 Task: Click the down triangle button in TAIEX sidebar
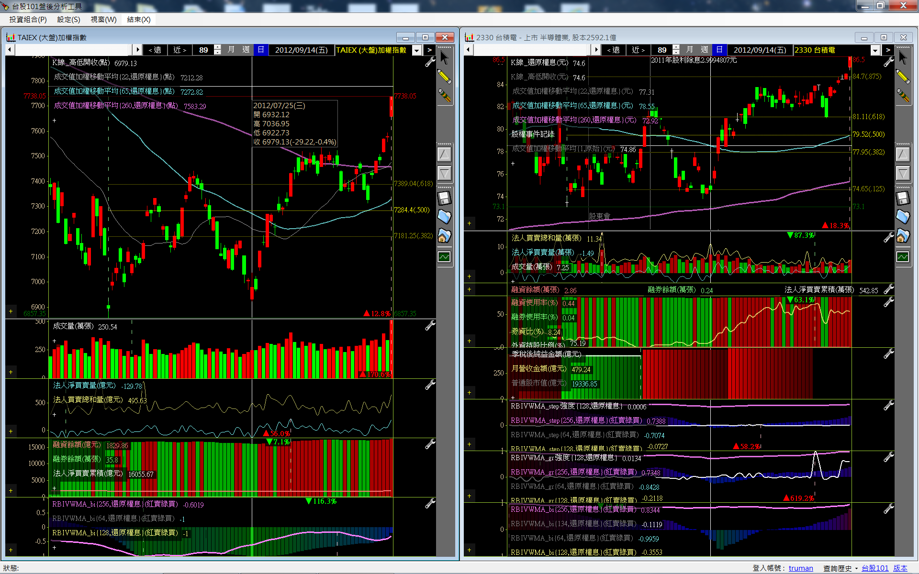[444, 173]
